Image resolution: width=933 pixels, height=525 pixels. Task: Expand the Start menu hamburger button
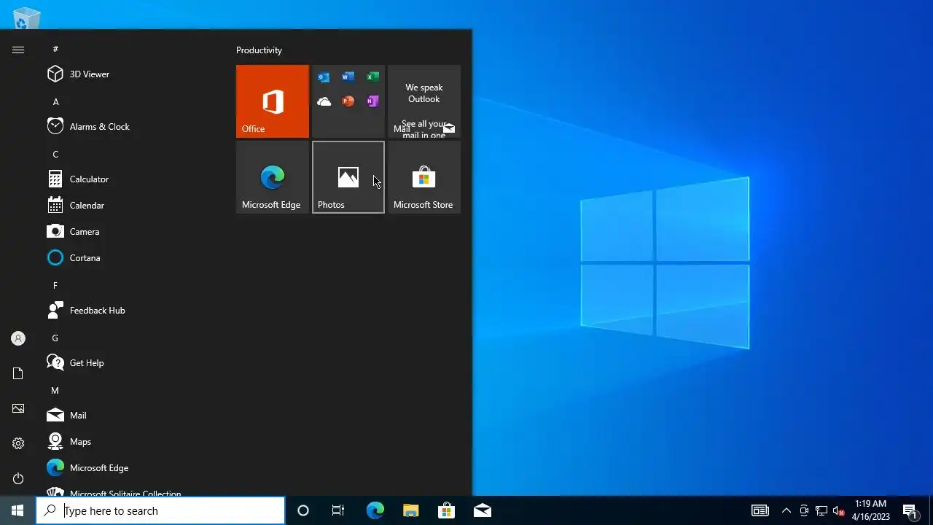(x=18, y=50)
